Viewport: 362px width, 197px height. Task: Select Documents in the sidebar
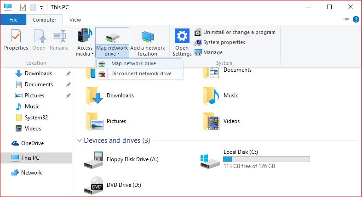click(x=39, y=84)
